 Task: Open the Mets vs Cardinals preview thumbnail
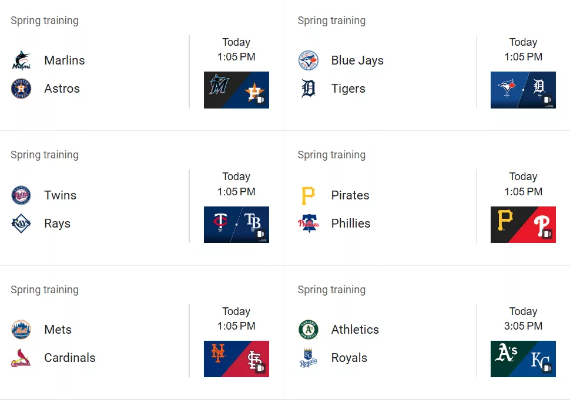pos(236,359)
